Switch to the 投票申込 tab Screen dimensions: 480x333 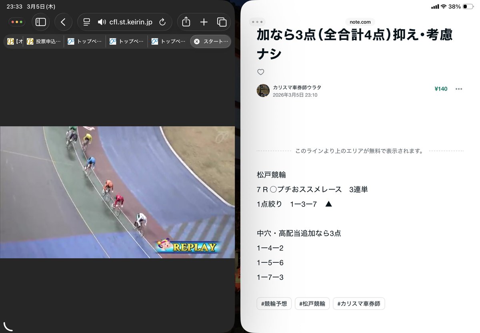pyautogui.click(x=44, y=42)
